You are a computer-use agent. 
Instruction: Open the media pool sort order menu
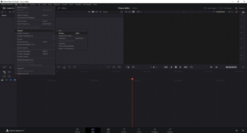point(121,12)
